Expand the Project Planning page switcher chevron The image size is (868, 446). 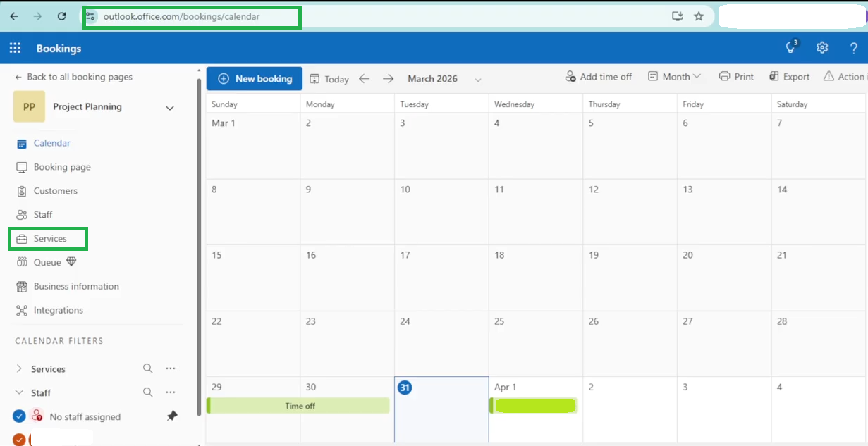[169, 108]
